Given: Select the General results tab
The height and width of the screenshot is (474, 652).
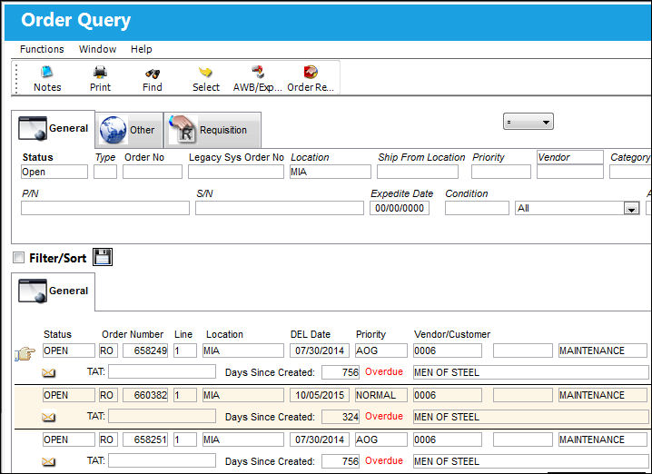Looking at the screenshot, I should tap(54, 291).
